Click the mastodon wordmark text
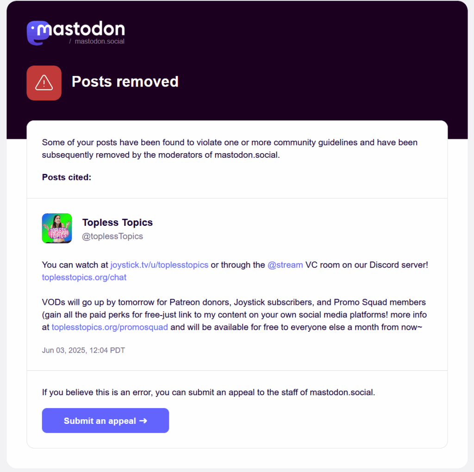Screen dimensions: 474x472 pos(81,29)
